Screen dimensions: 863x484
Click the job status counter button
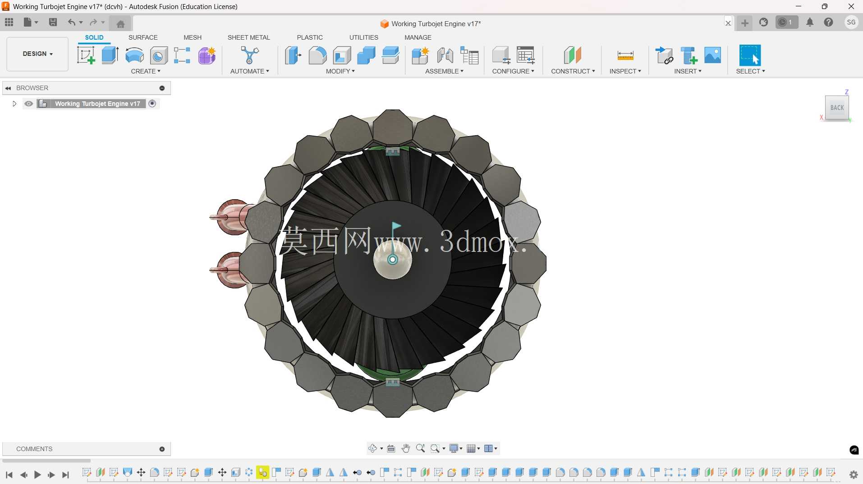pyautogui.click(x=786, y=22)
